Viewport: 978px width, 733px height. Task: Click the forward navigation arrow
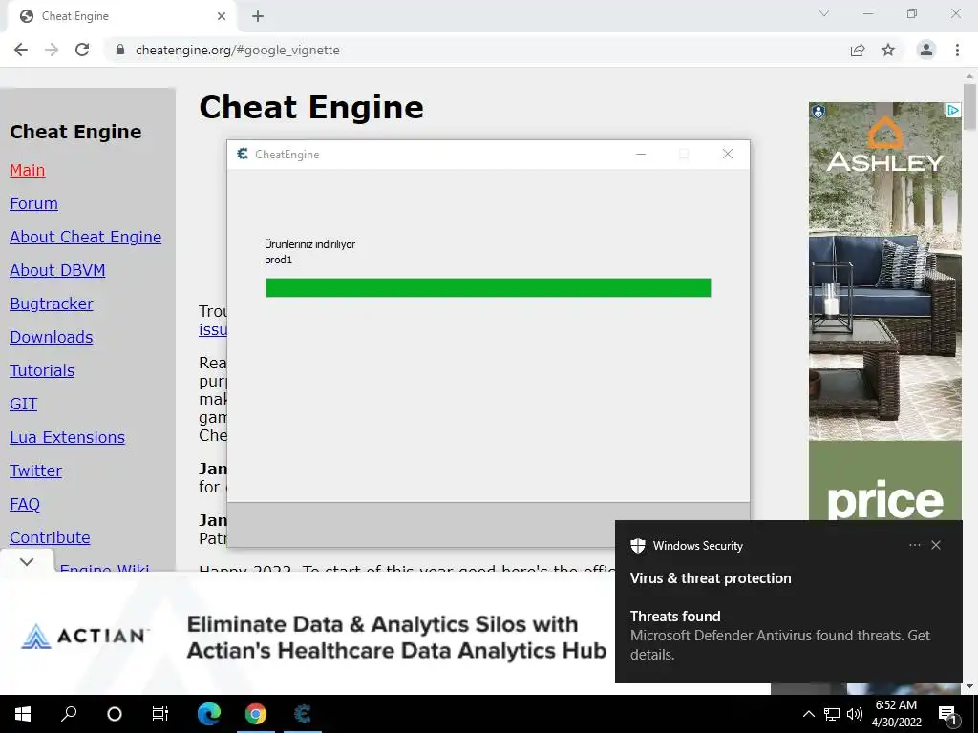(x=52, y=50)
